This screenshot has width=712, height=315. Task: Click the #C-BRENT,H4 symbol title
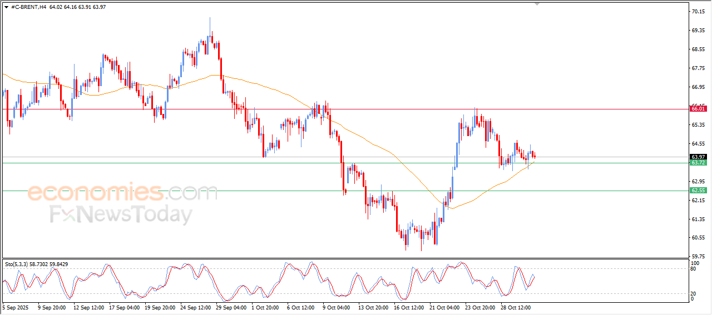tap(28, 7)
